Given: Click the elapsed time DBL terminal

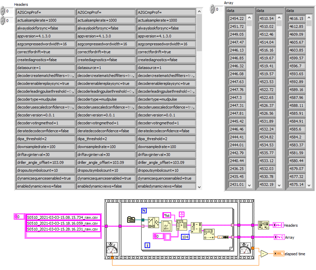Looking at the screenshot, I should 278,254.
